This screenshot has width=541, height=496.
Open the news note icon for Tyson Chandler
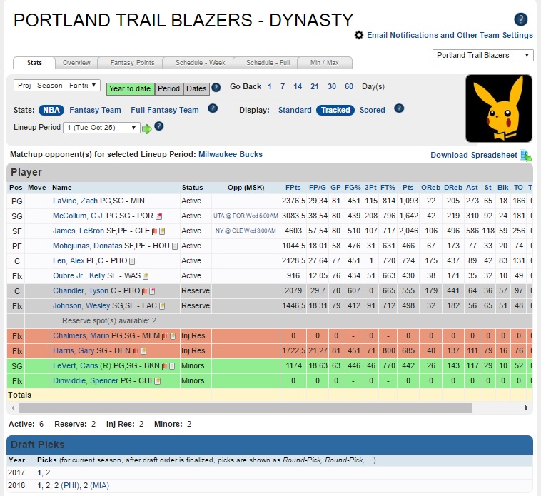pyautogui.click(x=152, y=291)
